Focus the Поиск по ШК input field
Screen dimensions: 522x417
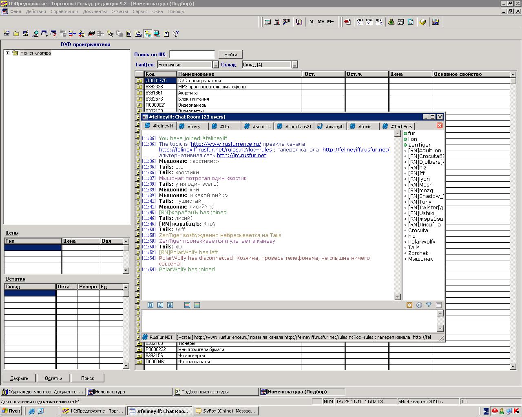click(x=192, y=54)
